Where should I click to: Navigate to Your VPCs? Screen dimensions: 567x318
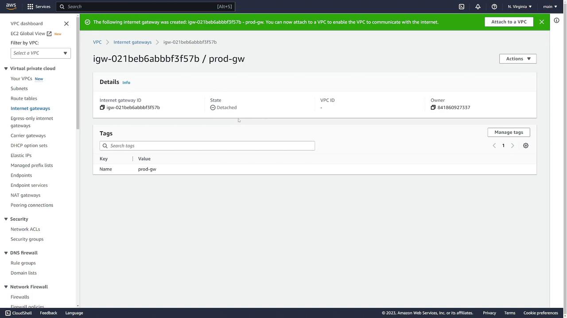[21, 79]
